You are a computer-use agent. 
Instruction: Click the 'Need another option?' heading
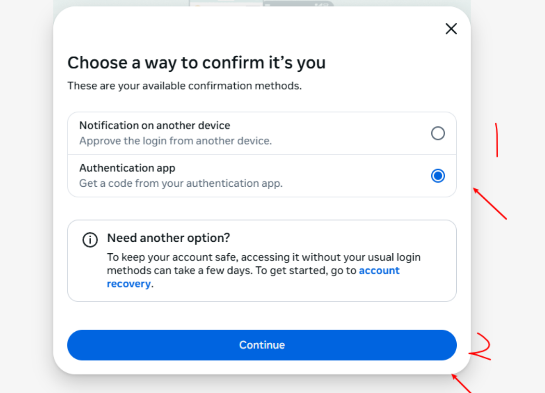169,238
